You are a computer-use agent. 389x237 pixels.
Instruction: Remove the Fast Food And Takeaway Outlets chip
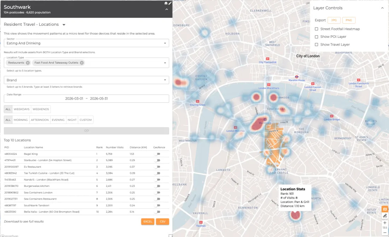tap(82, 63)
